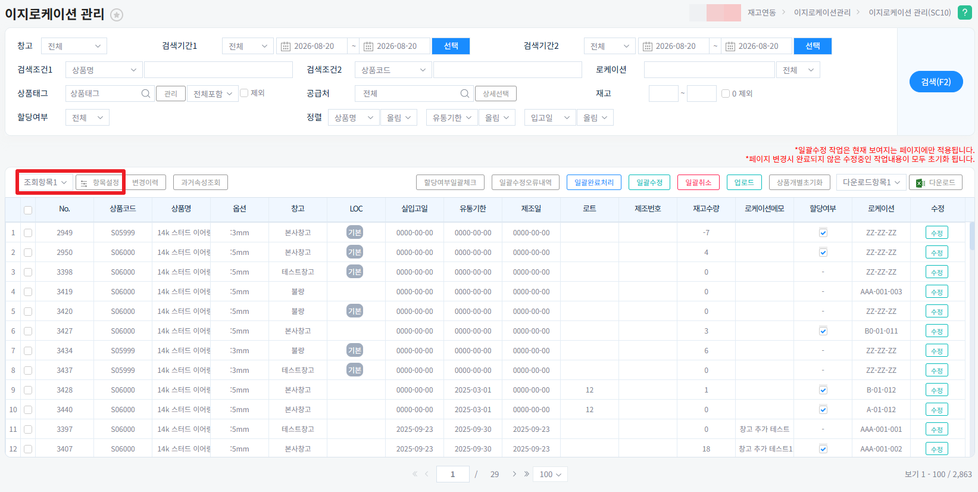Click the 업로드 button

click(x=744, y=182)
